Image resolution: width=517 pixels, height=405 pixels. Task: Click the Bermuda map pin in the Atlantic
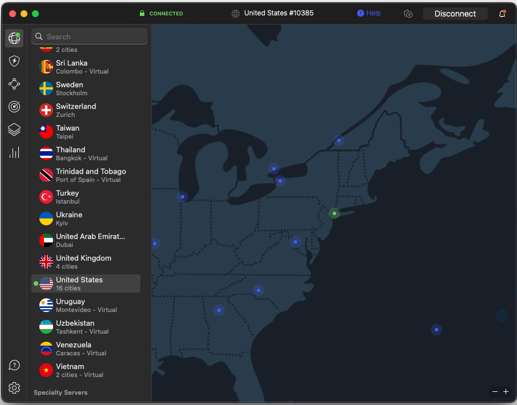pos(437,330)
